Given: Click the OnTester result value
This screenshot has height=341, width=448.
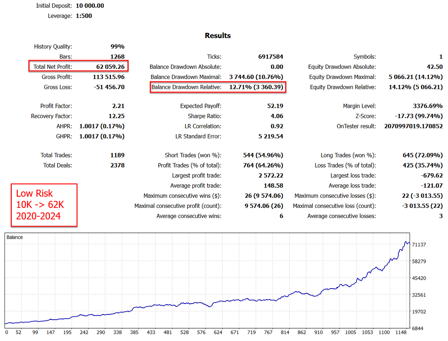Looking at the screenshot, I should coord(413,126).
